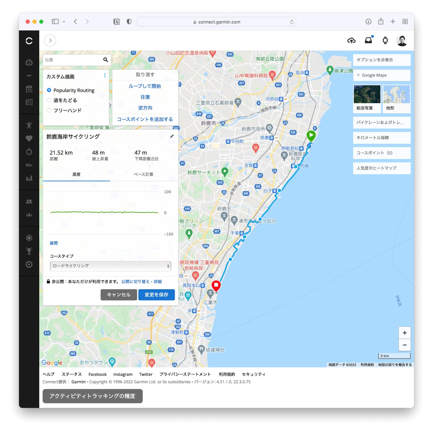Viewport: 433px width, 433px height.
Task: Select the Popularity Routing radio button
Action: coord(49,90)
